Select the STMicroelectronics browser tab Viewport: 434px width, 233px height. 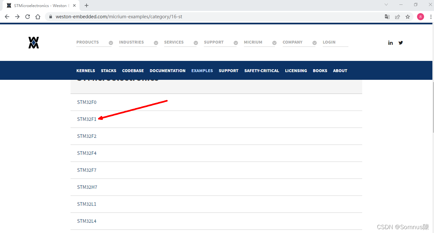[x=41, y=5]
